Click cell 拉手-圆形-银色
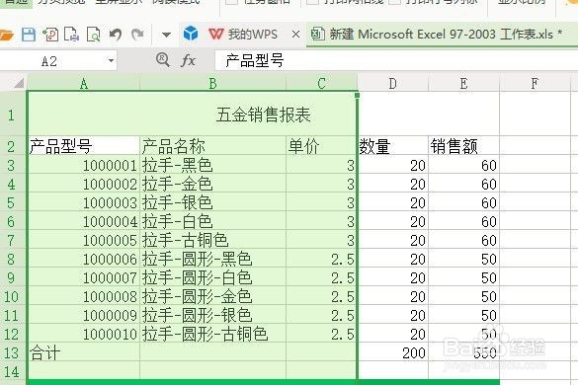Image resolution: width=578 pixels, height=385 pixels. 212,315
